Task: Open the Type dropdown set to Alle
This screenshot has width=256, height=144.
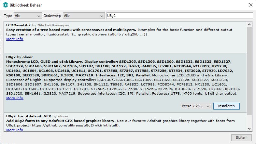Action: 28,16
